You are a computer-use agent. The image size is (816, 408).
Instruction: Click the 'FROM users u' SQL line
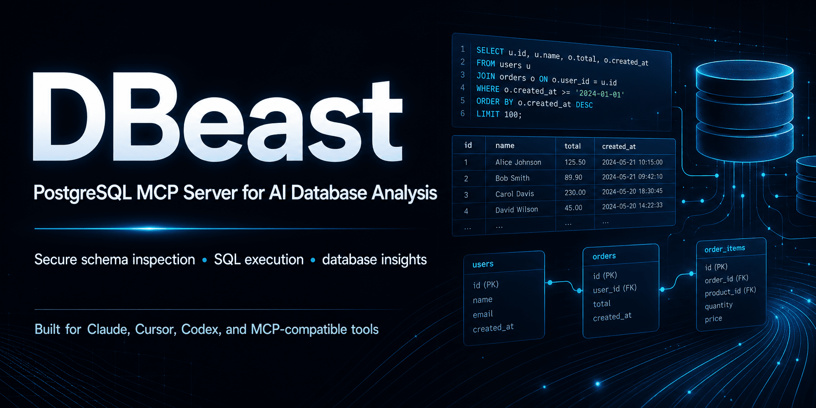point(503,64)
